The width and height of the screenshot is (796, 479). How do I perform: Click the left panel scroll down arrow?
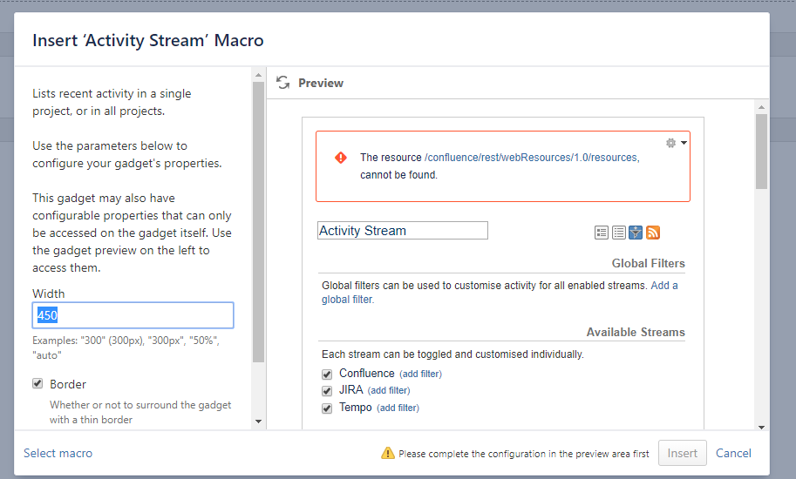[258, 422]
